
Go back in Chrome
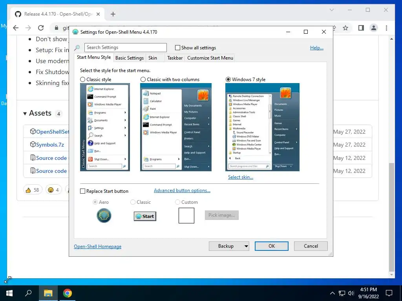[x=16, y=28]
